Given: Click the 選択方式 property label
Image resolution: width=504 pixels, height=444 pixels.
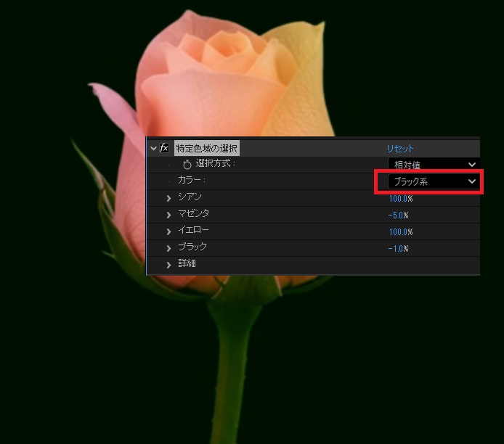Looking at the screenshot, I should click(x=216, y=164).
